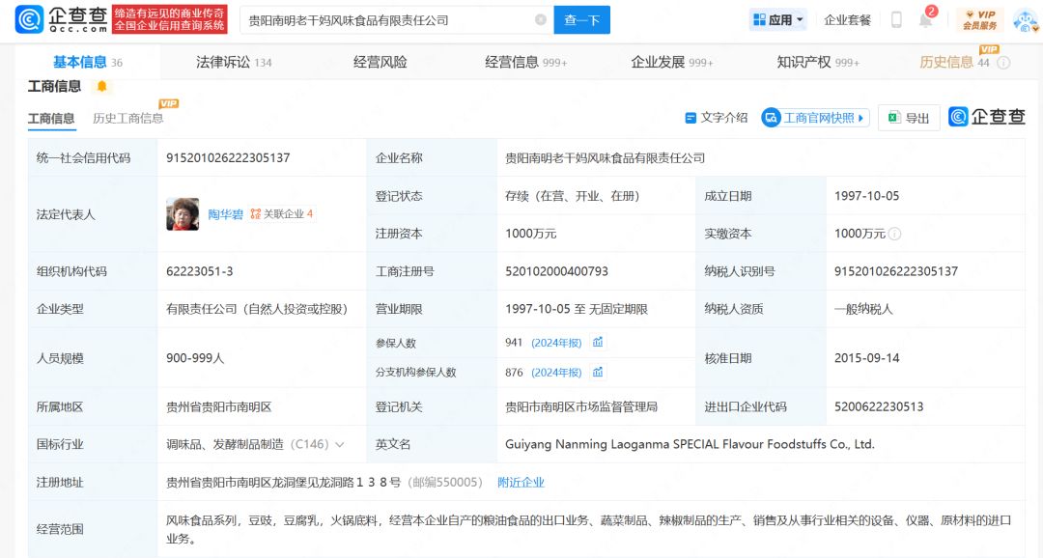
Task: Click info icon beside 实缴资本 1000万元
Action: pos(895,234)
